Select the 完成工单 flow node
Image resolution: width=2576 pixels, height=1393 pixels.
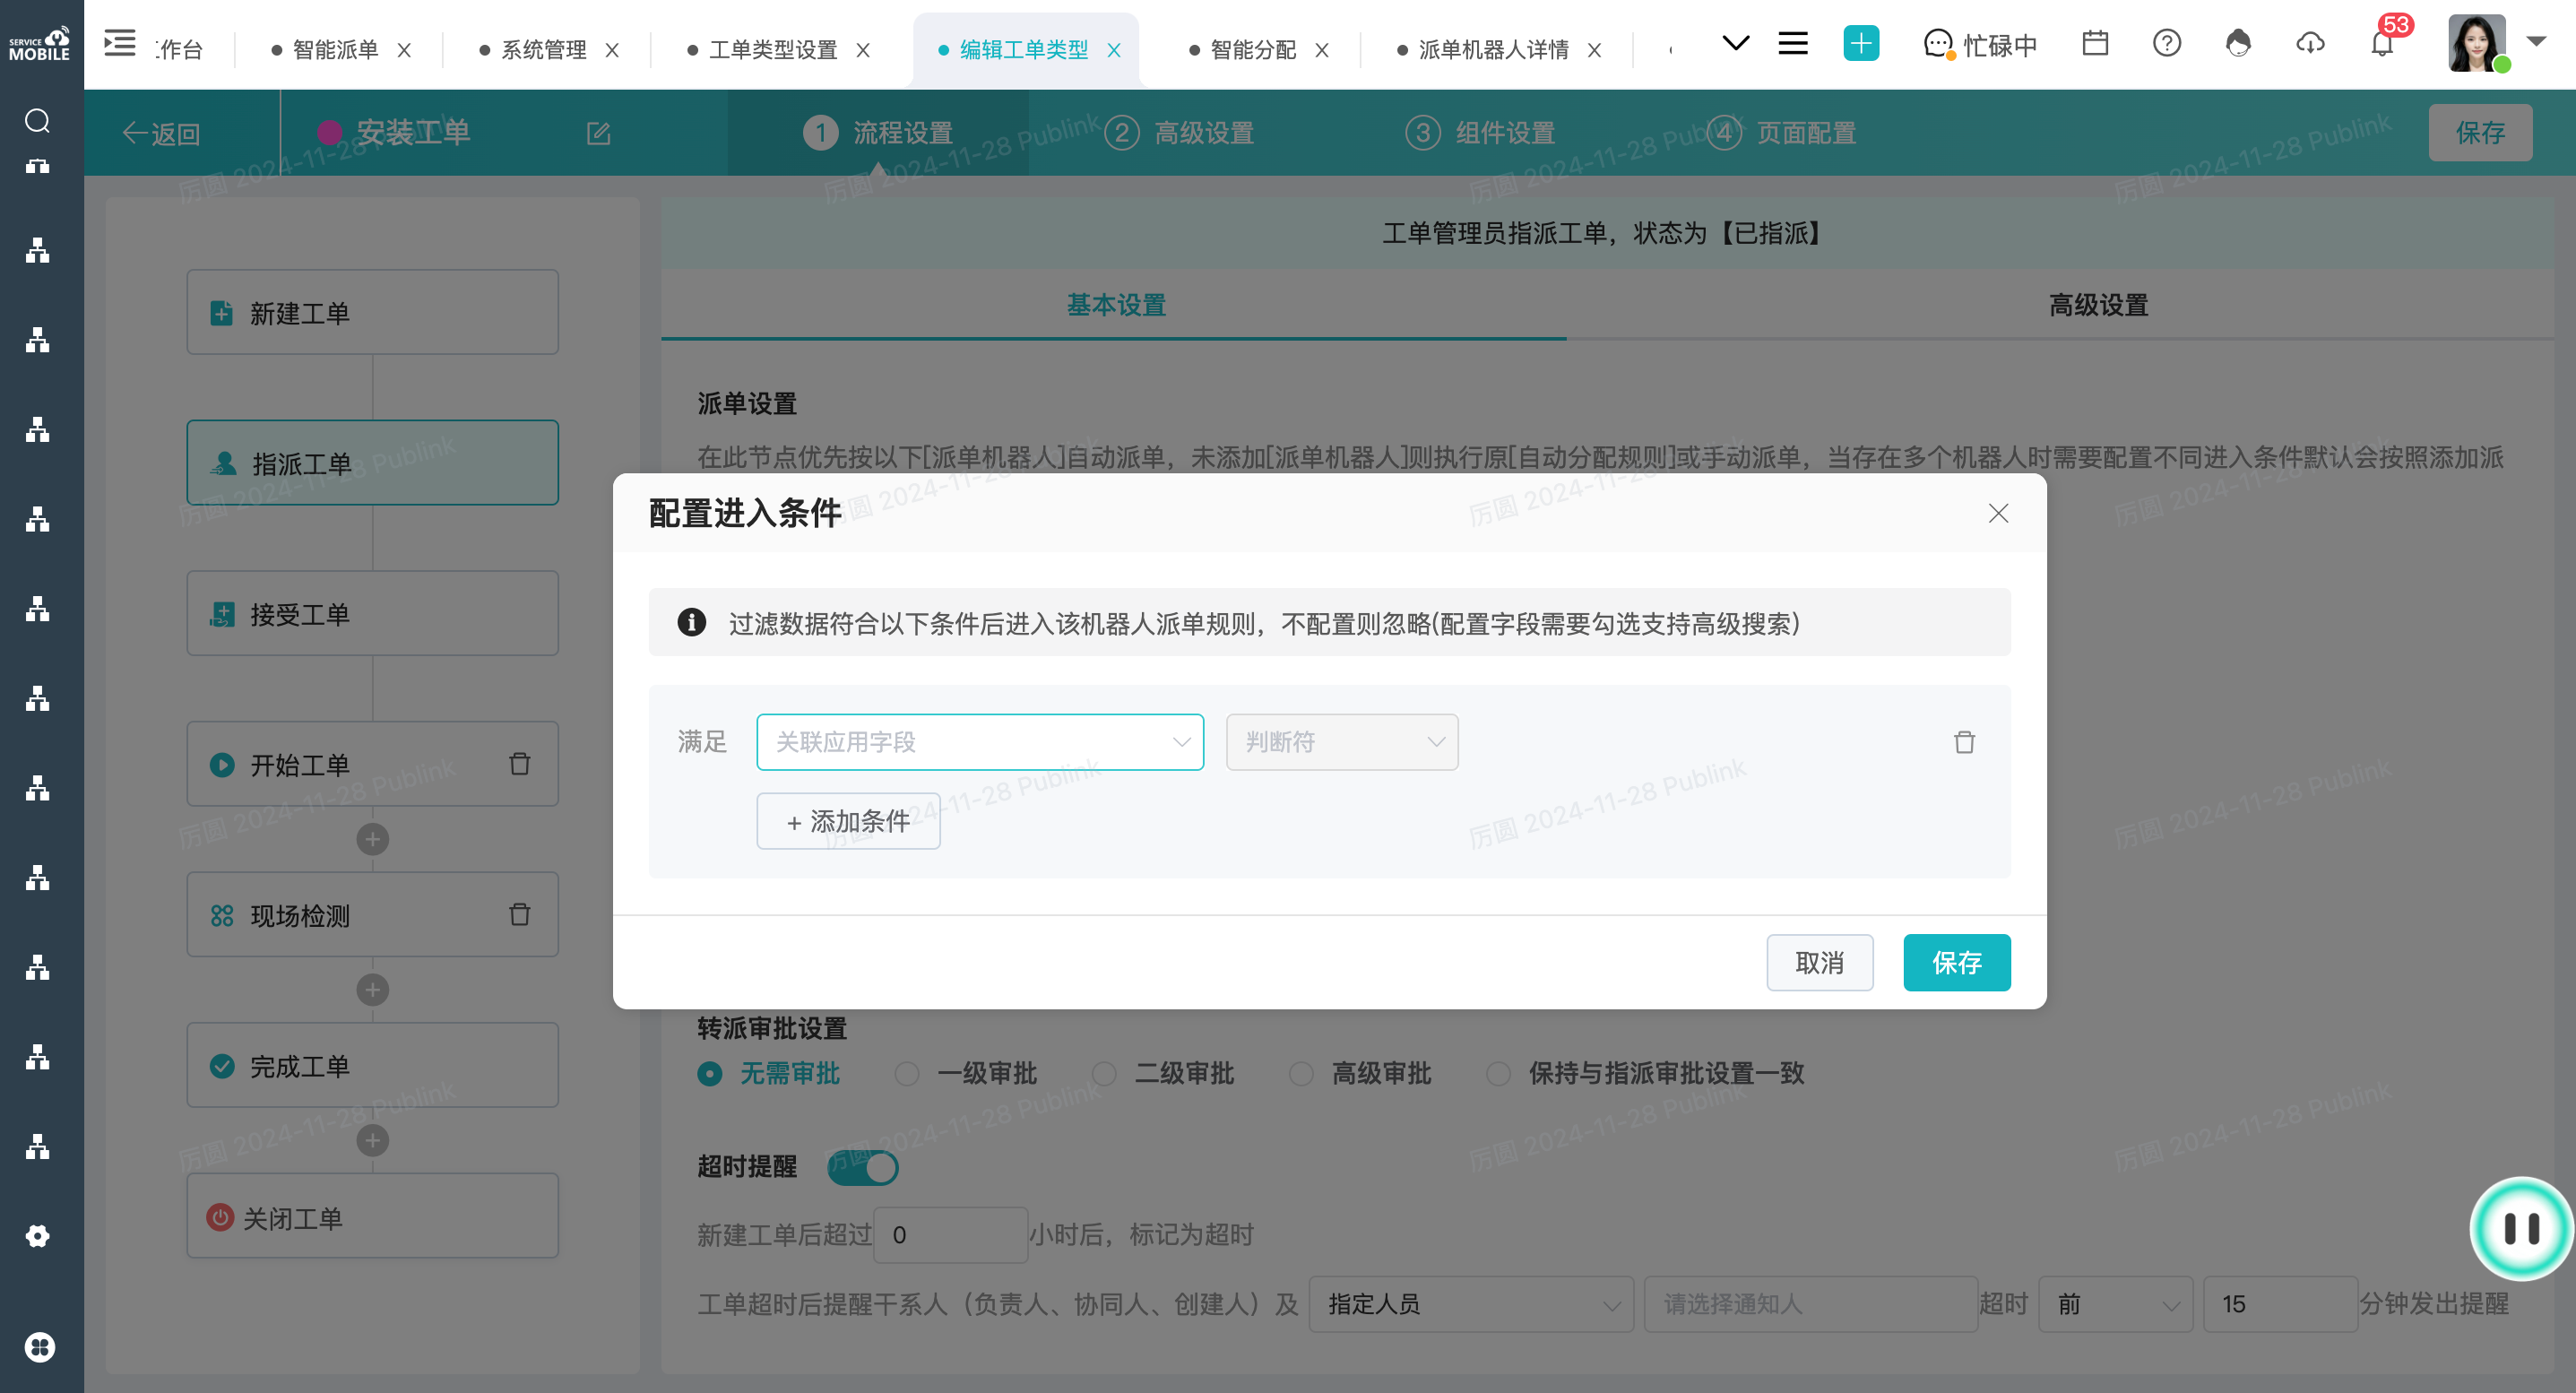click(x=373, y=1065)
